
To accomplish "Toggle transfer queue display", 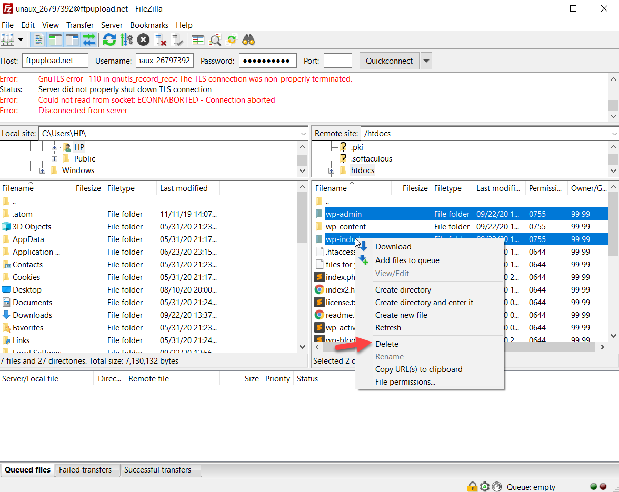I will [89, 40].
